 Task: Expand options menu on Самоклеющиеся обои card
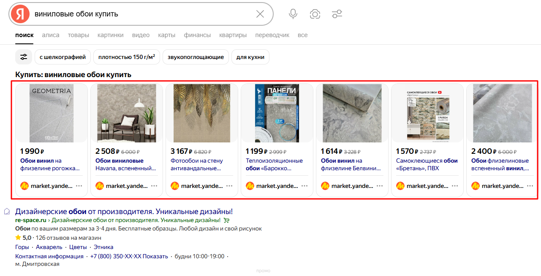coord(455,186)
